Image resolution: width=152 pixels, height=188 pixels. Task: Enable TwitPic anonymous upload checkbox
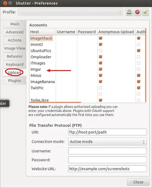coord(100,88)
